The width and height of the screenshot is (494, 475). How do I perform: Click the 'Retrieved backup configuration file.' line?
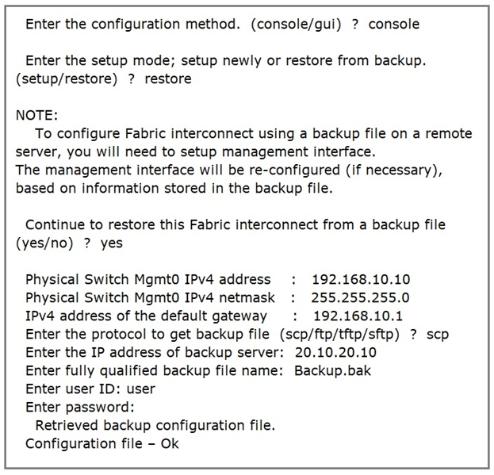click(155, 426)
